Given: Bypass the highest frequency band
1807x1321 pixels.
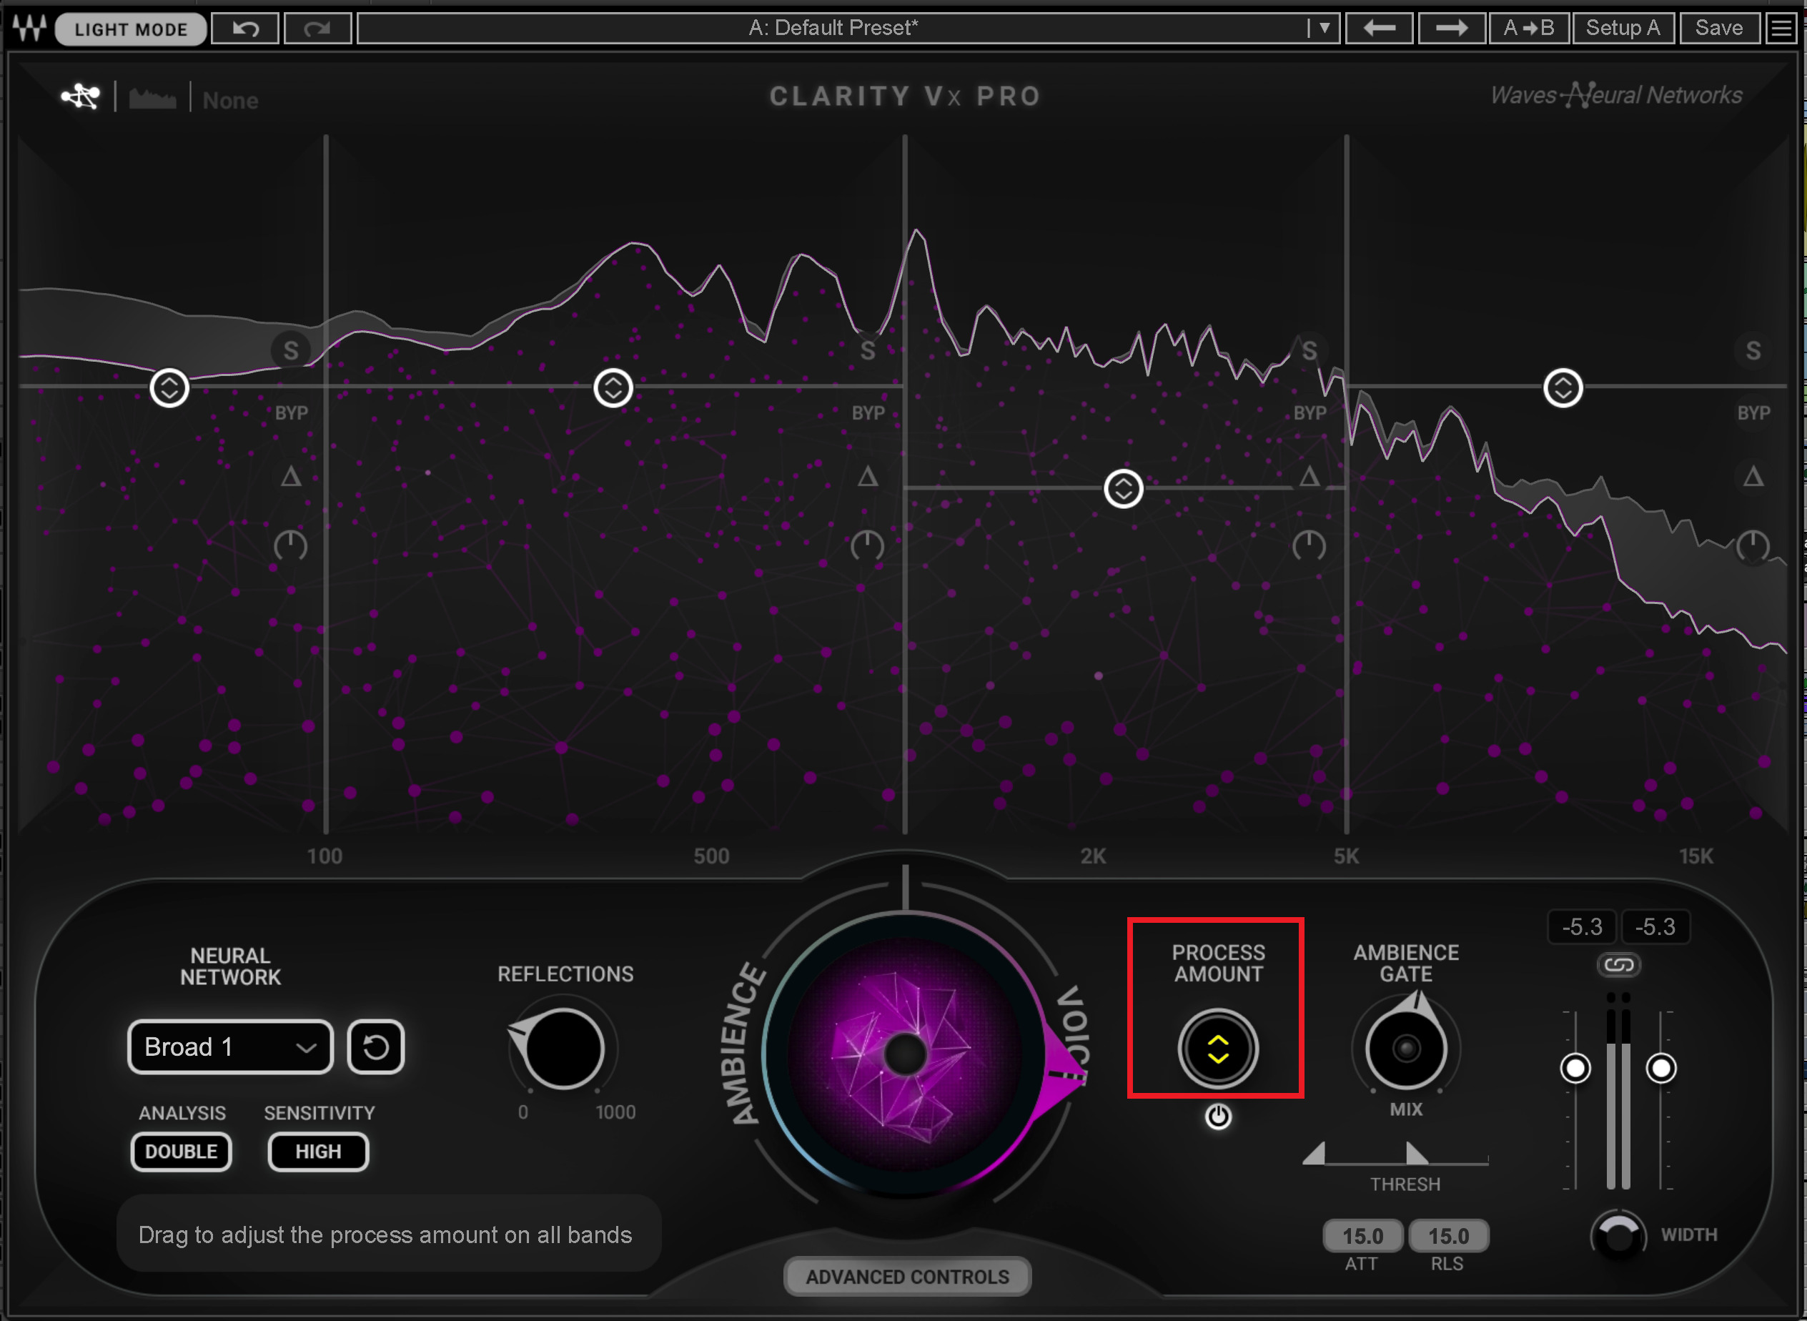Looking at the screenshot, I should (x=1753, y=413).
